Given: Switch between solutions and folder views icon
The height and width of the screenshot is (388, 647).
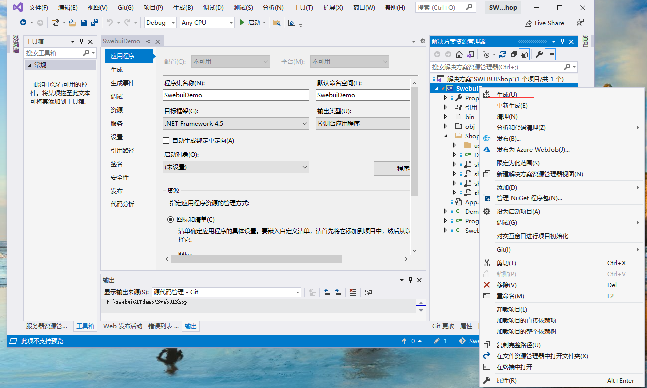Looking at the screenshot, I should pos(471,54).
